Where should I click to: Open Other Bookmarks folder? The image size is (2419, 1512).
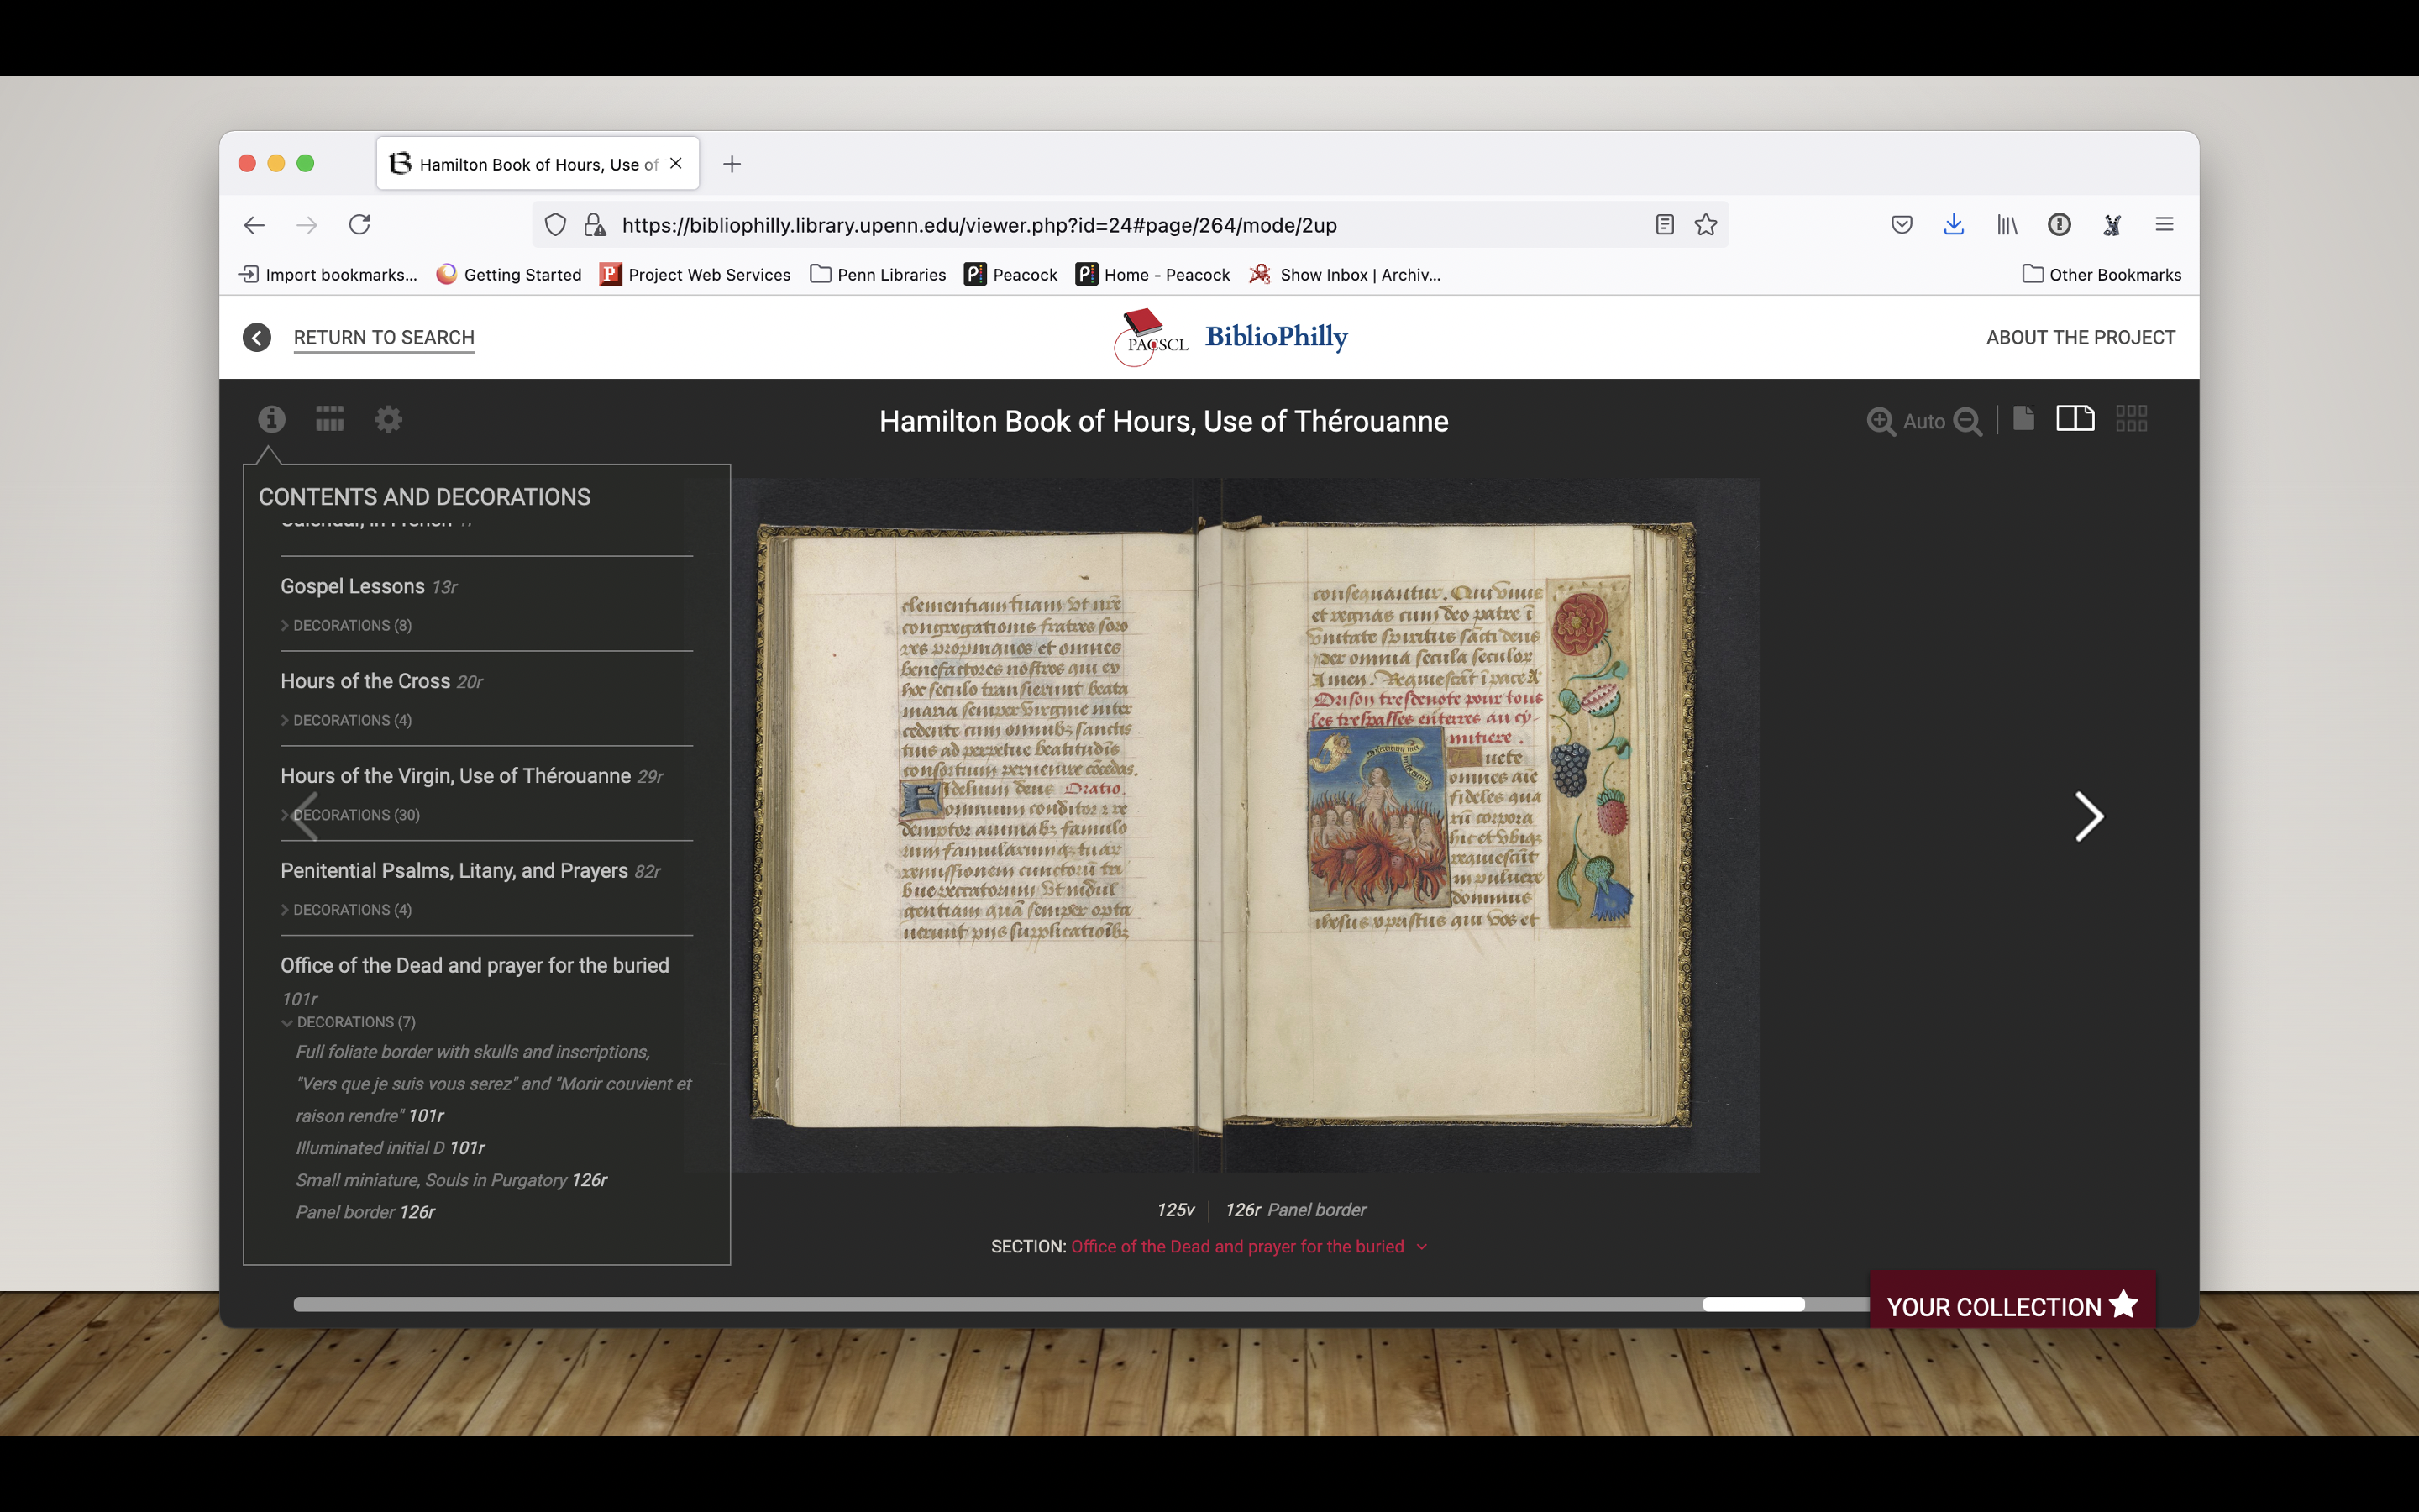point(2102,274)
